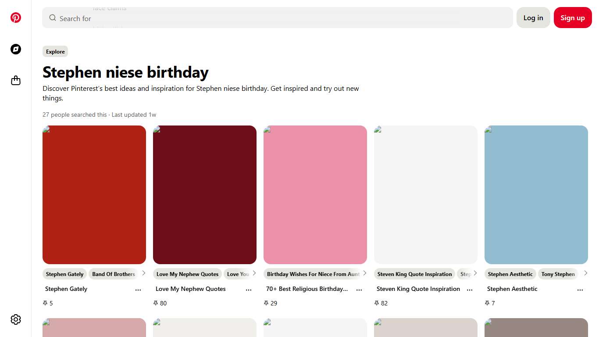Select the Explore tag above heading

(x=55, y=52)
